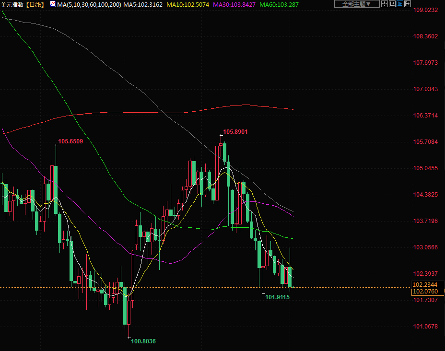The height and width of the screenshot is (351, 445).
Task: Click the jump-to-start chart icon
Action: click(x=392, y=4)
